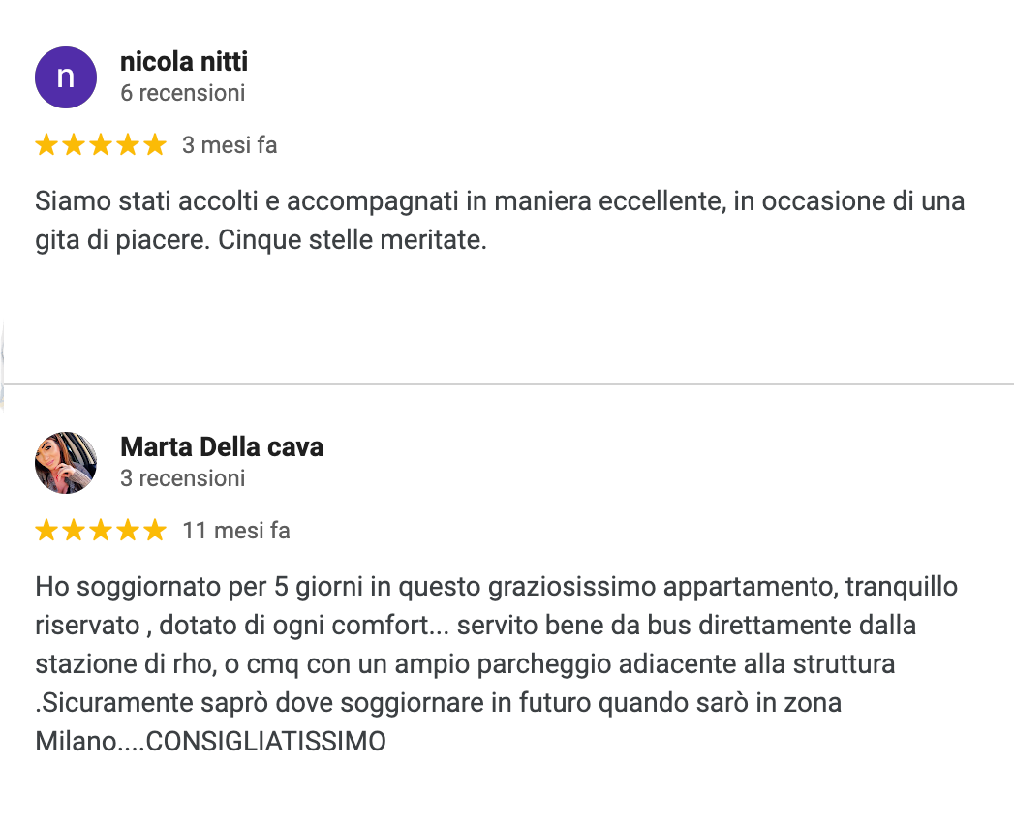Open the nicola nitti profile name

coord(184,62)
